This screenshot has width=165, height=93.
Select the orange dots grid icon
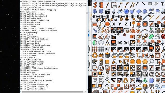95,49
